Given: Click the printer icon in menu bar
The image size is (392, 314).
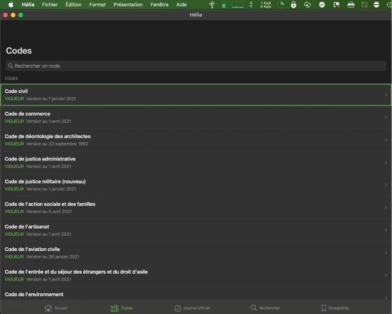Looking at the screenshot, I should coord(351,5).
